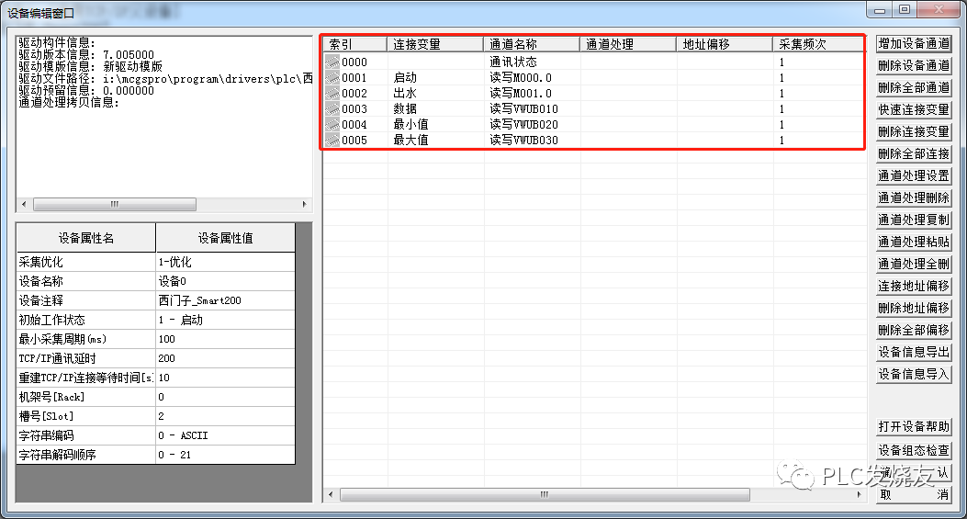Select connected variable 启动
This screenshot has width=967, height=519.
click(x=405, y=78)
